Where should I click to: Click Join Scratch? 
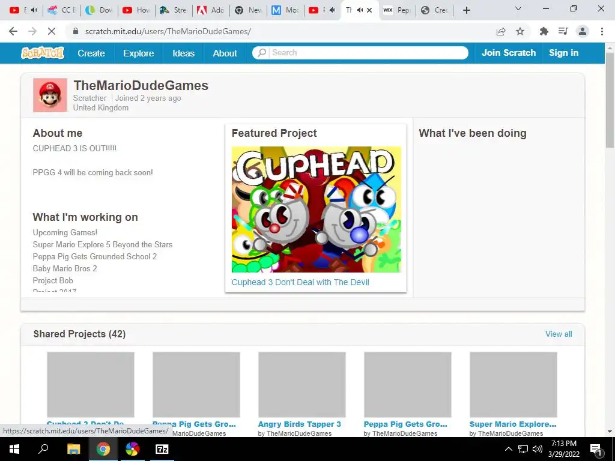point(508,53)
